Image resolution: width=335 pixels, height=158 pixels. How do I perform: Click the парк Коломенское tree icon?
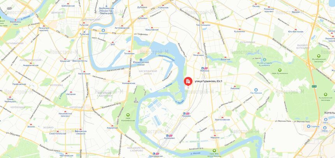click(x=128, y=115)
